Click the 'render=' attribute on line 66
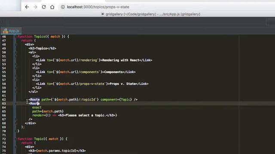 point(39,115)
